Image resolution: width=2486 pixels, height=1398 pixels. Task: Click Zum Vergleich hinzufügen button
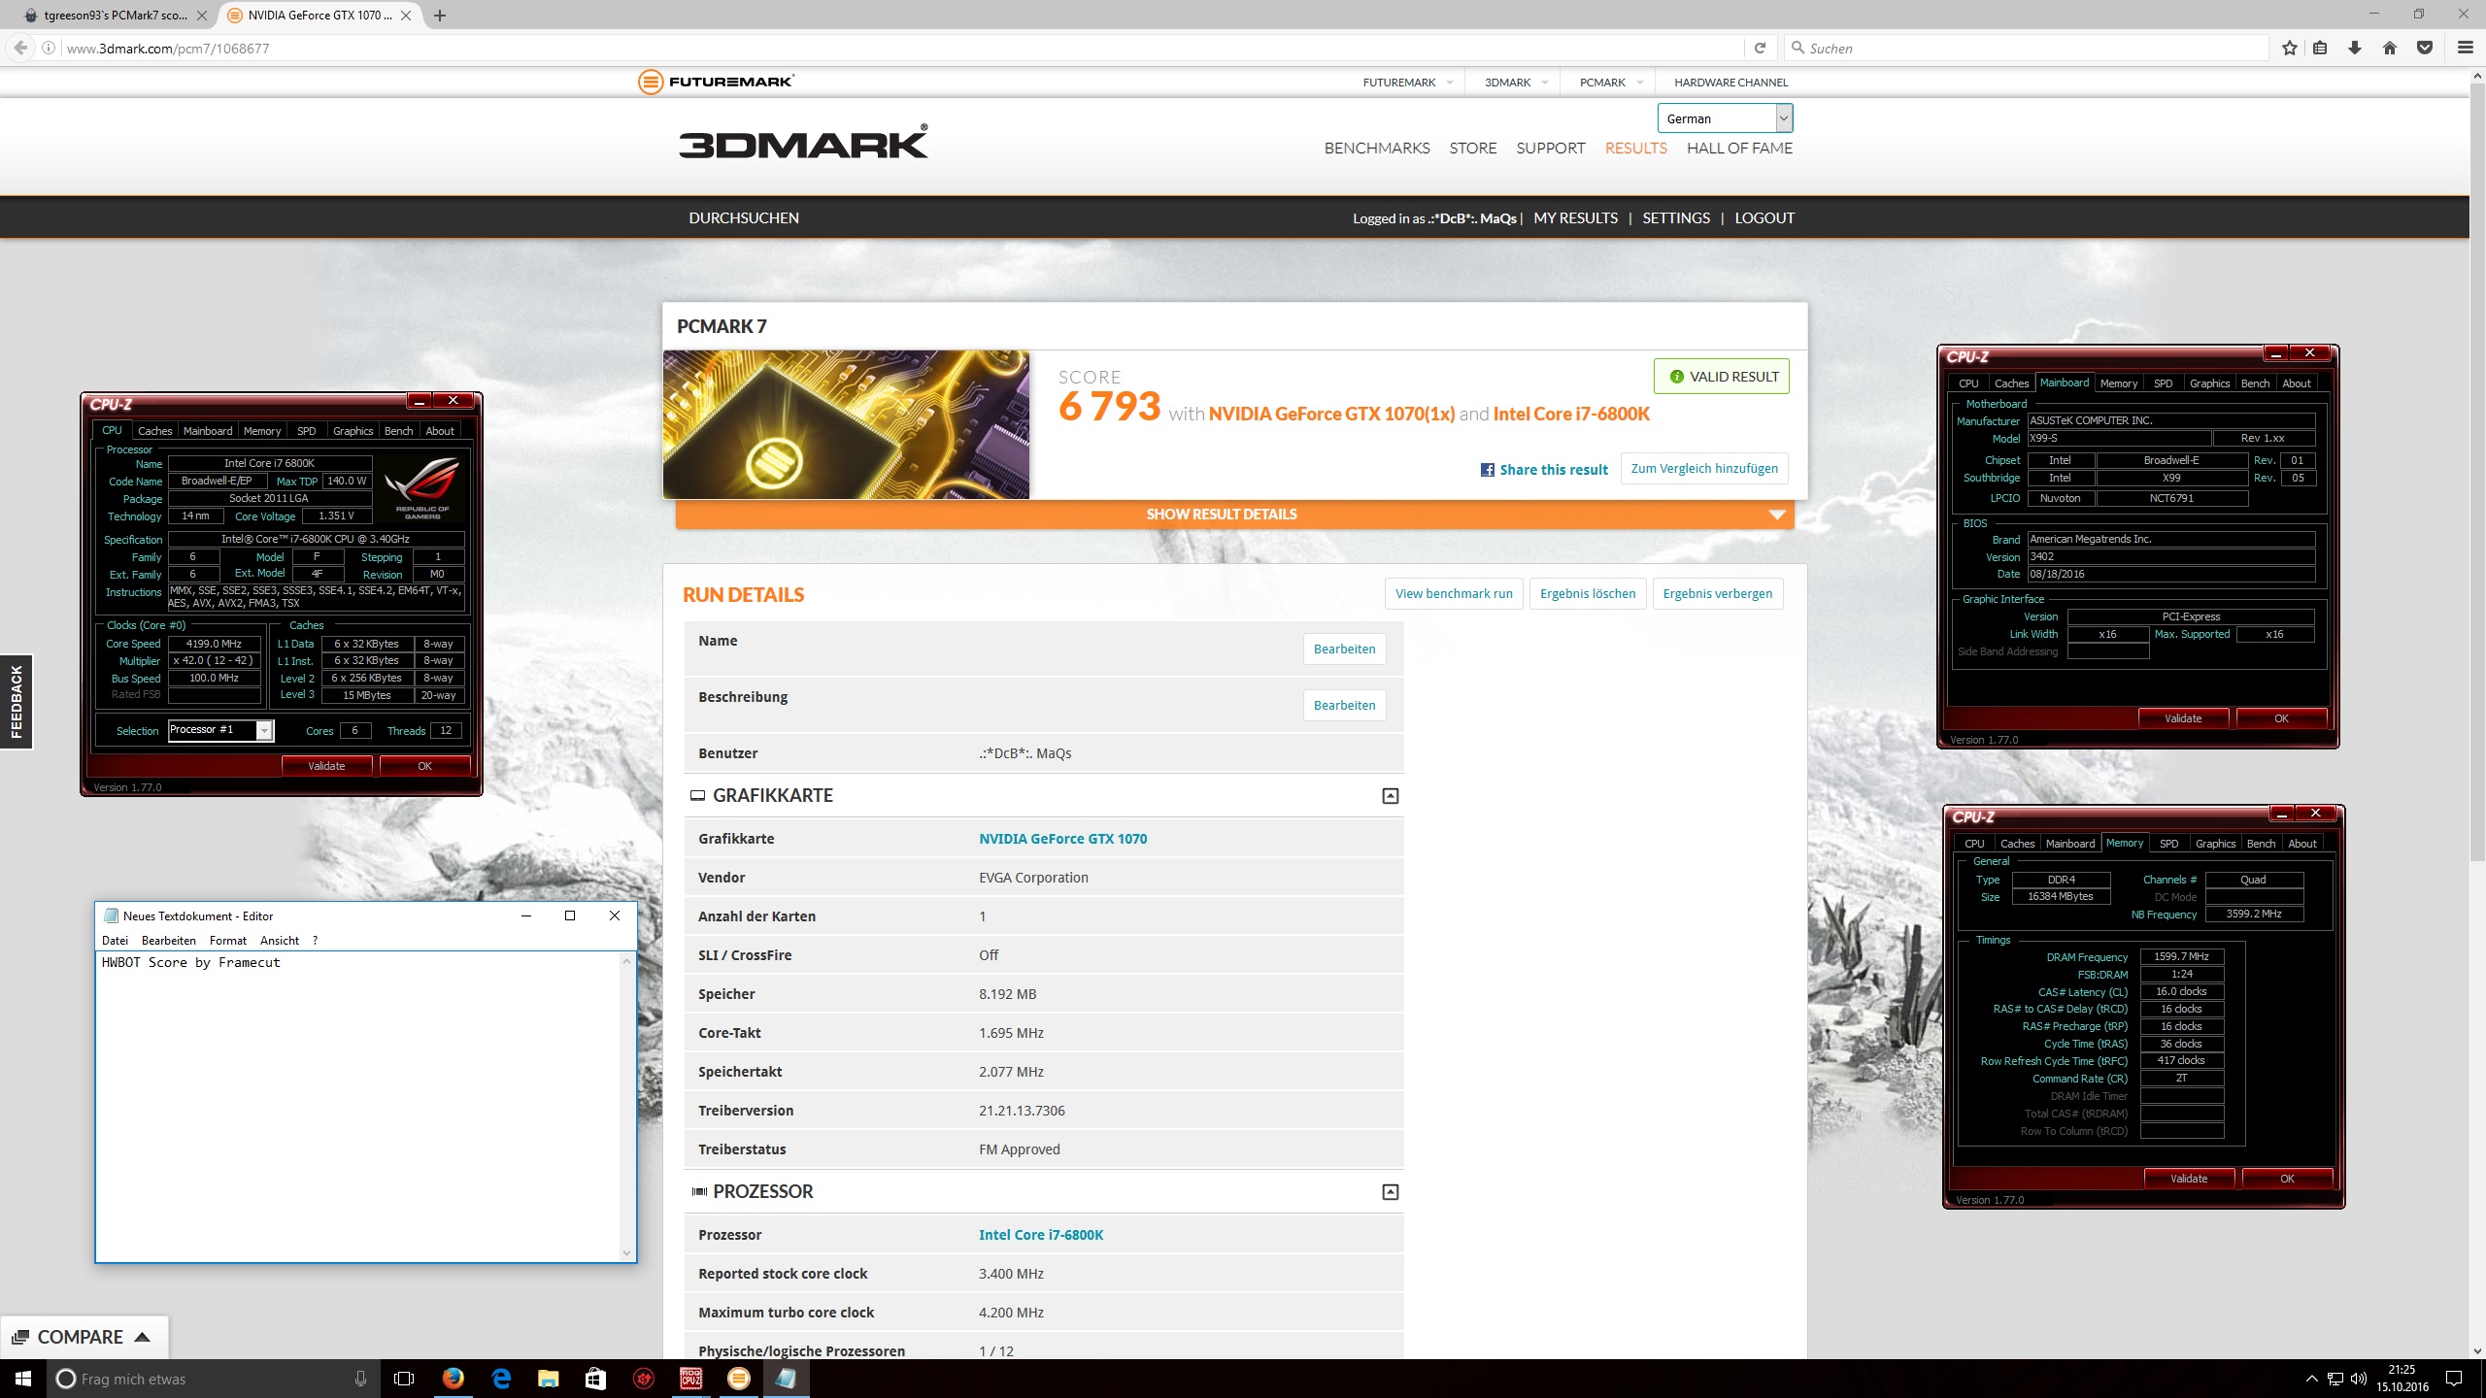click(1704, 469)
